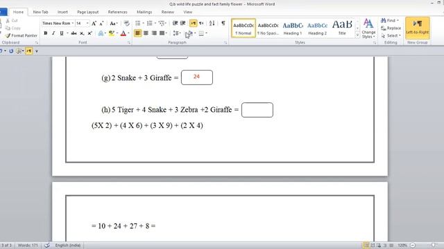
Task: Toggle Show/Hide paragraph marks
Action: [x=223, y=23]
